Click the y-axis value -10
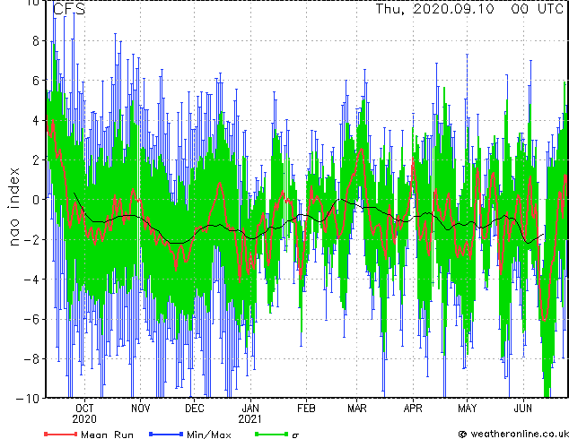 point(28,399)
